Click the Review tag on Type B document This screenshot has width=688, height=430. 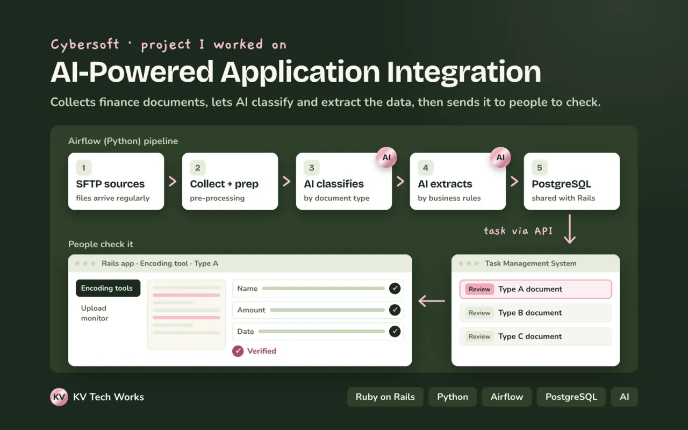point(479,313)
